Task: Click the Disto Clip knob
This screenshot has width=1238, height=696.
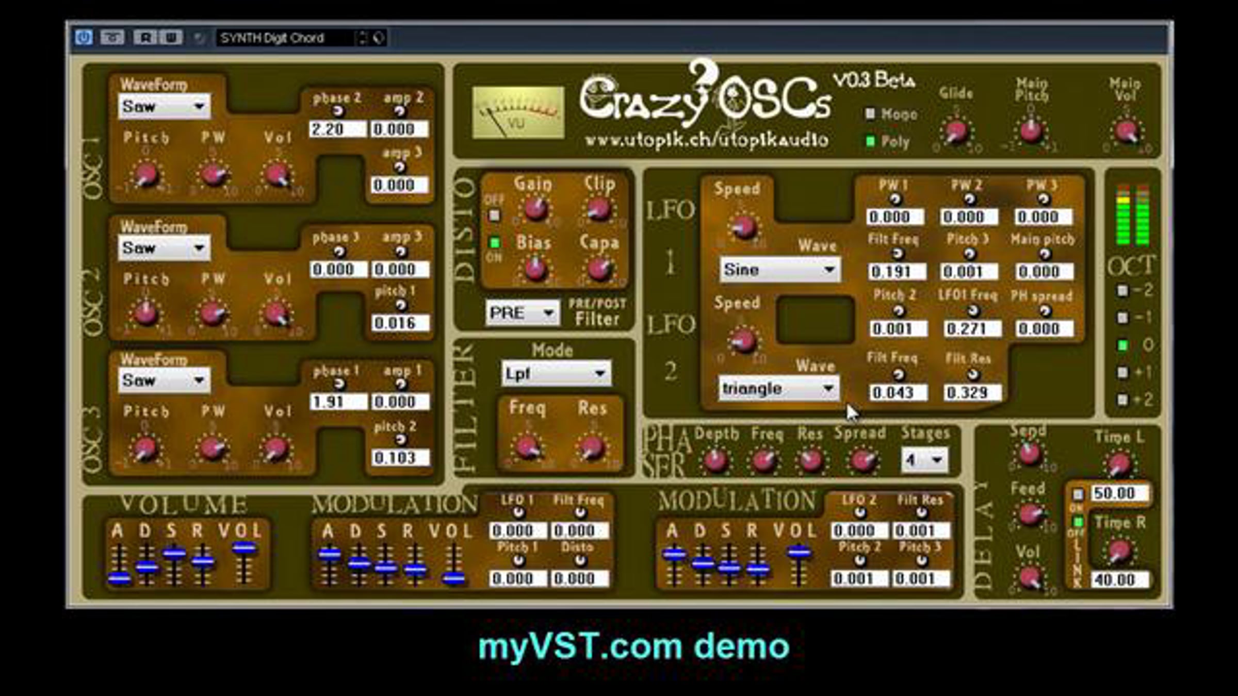Action: click(x=599, y=209)
